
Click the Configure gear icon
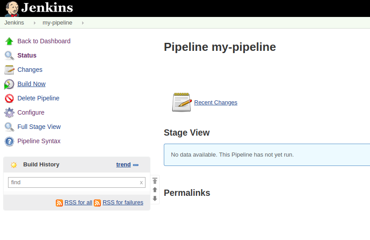point(9,113)
